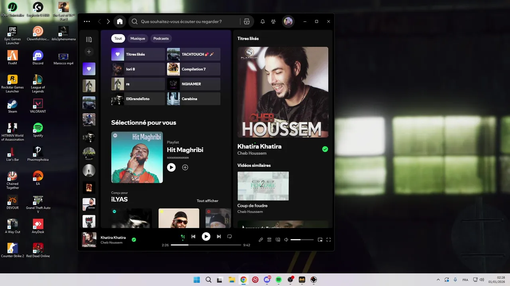Image resolution: width=510 pixels, height=286 pixels.
Task: Open Khatira Khatira title in player bar
Action: (x=113, y=238)
